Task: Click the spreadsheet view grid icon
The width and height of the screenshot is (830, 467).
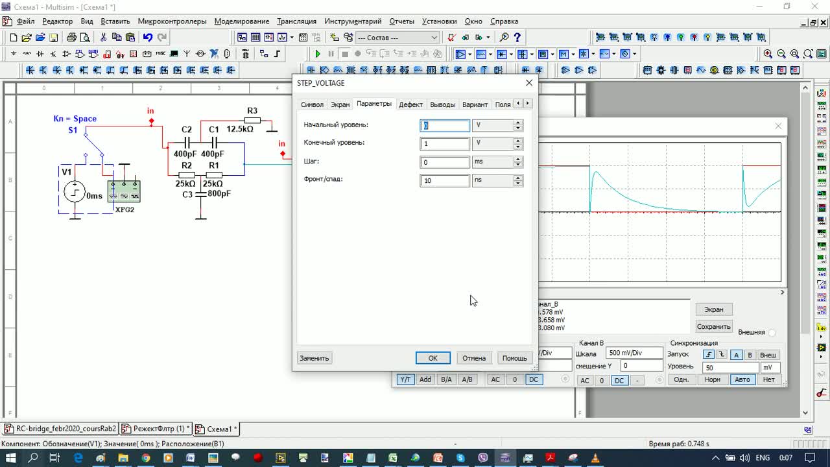Action: tap(255, 38)
